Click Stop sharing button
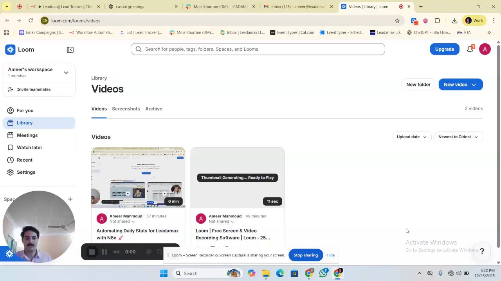This screenshot has width=501, height=281. click(x=306, y=255)
